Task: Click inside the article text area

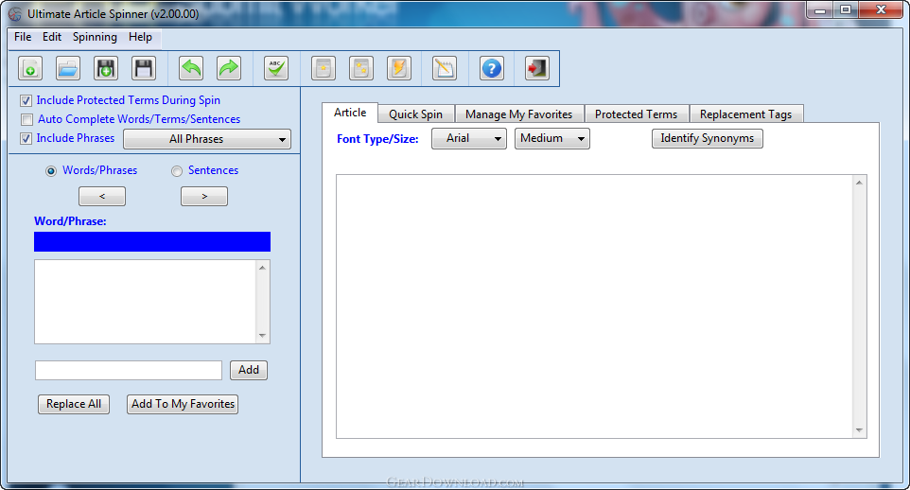Action: pos(594,306)
